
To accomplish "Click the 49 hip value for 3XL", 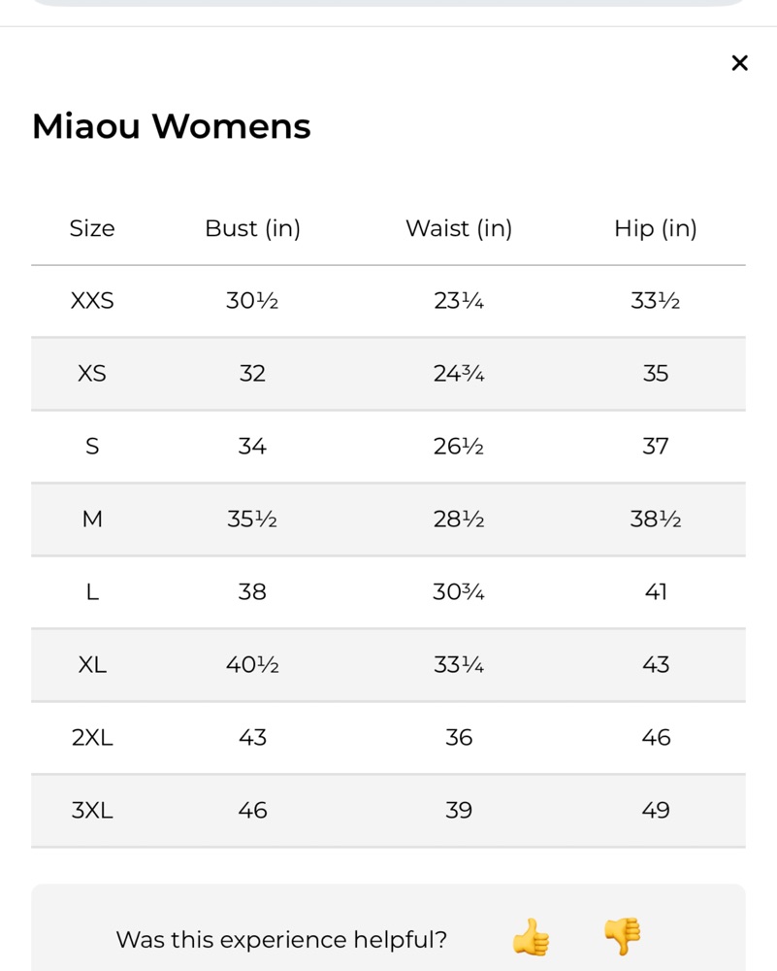I will point(656,810).
